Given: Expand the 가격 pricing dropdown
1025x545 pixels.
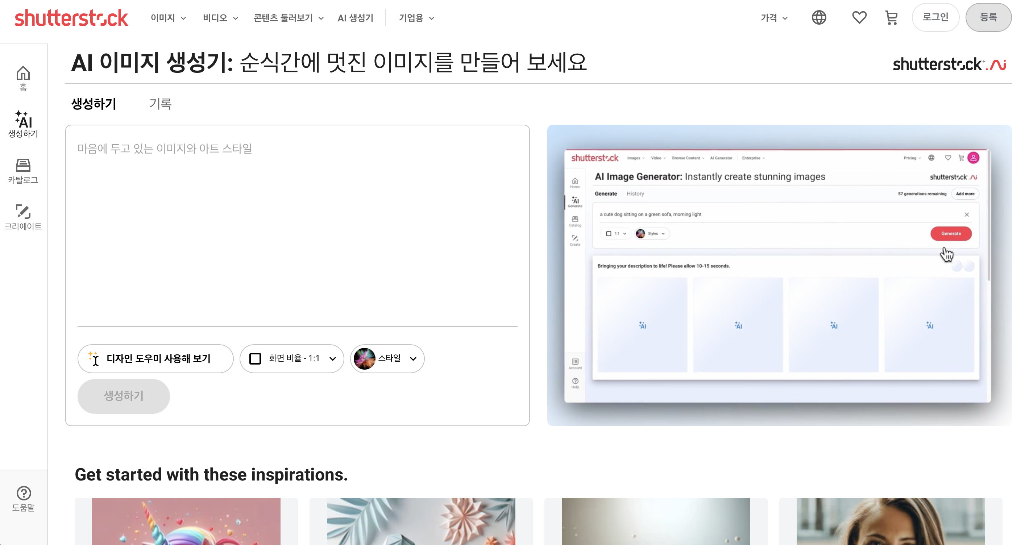Looking at the screenshot, I should (773, 17).
